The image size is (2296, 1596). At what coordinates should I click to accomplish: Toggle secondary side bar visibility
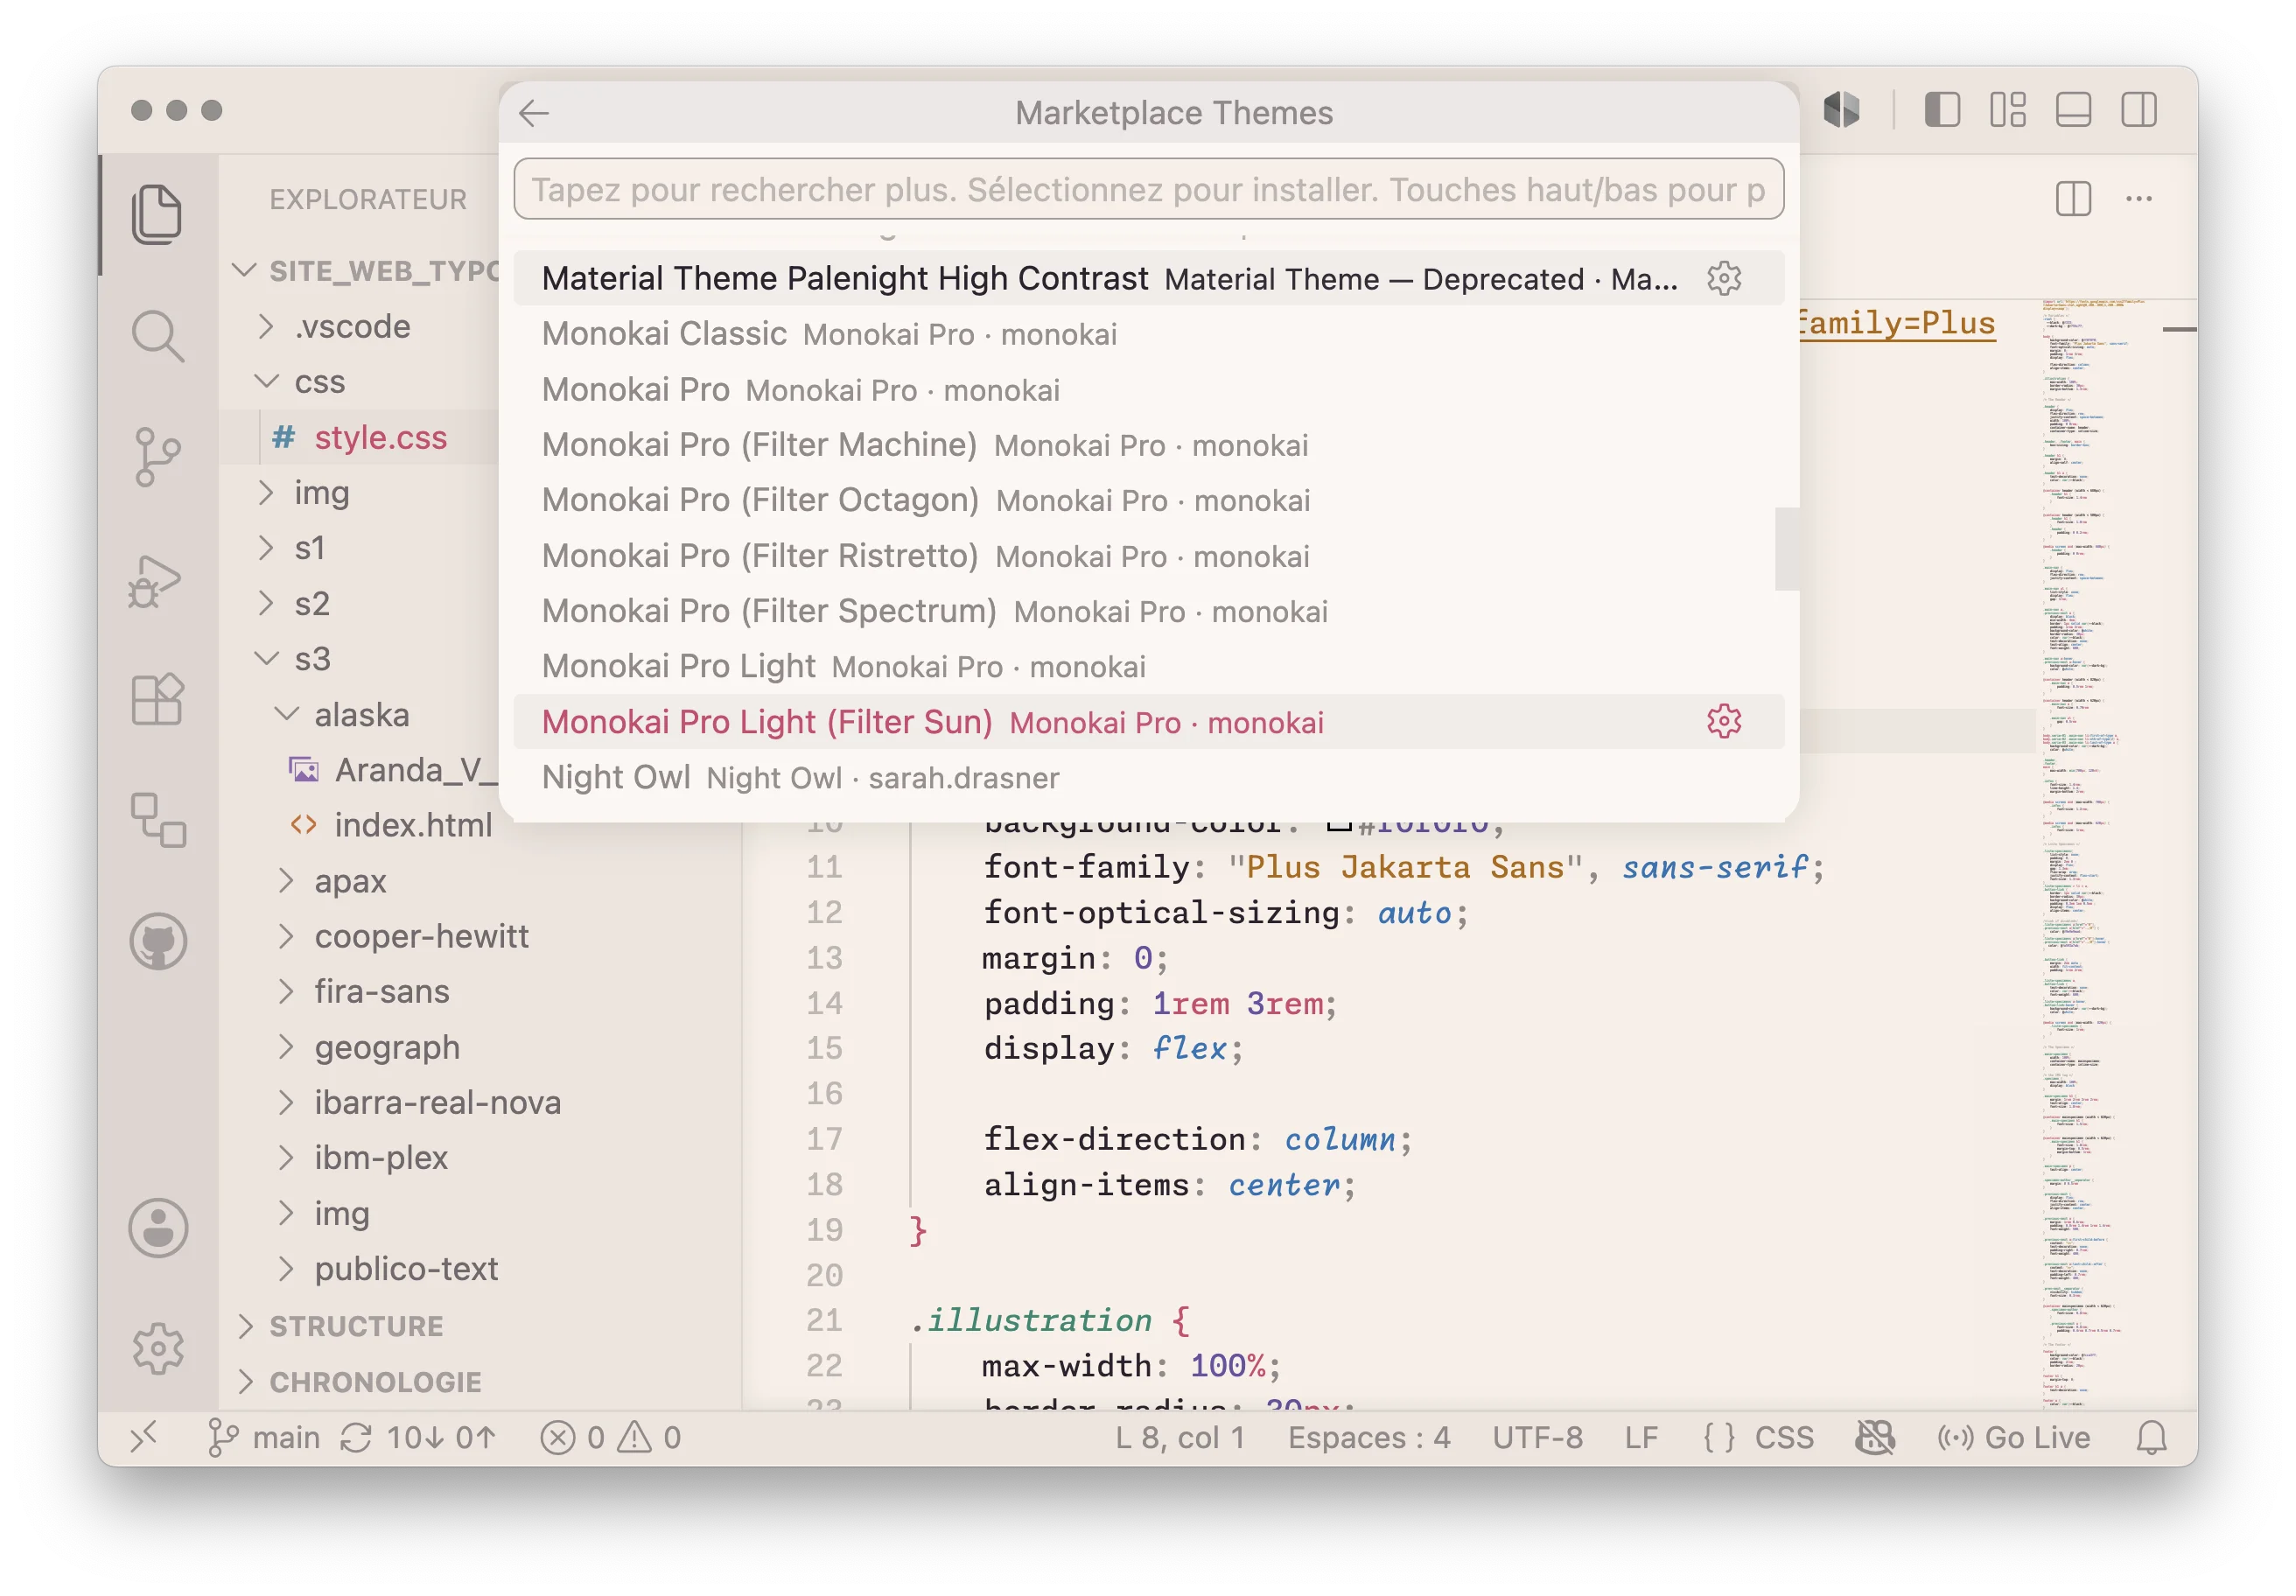pyautogui.click(x=2139, y=109)
